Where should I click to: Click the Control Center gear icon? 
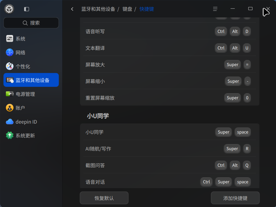(9, 9)
